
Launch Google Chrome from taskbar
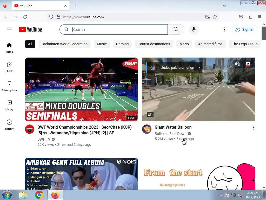tap(39, 195)
